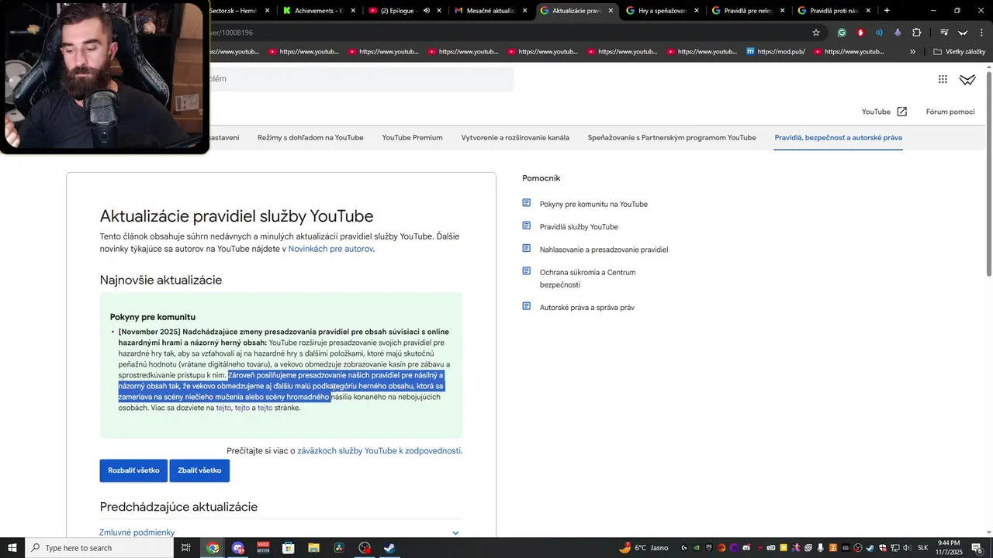Click the 'Rozbaliť všetko' button

(133, 470)
